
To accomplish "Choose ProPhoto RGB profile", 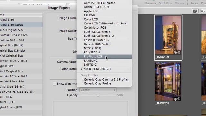I will coord(104,57).
